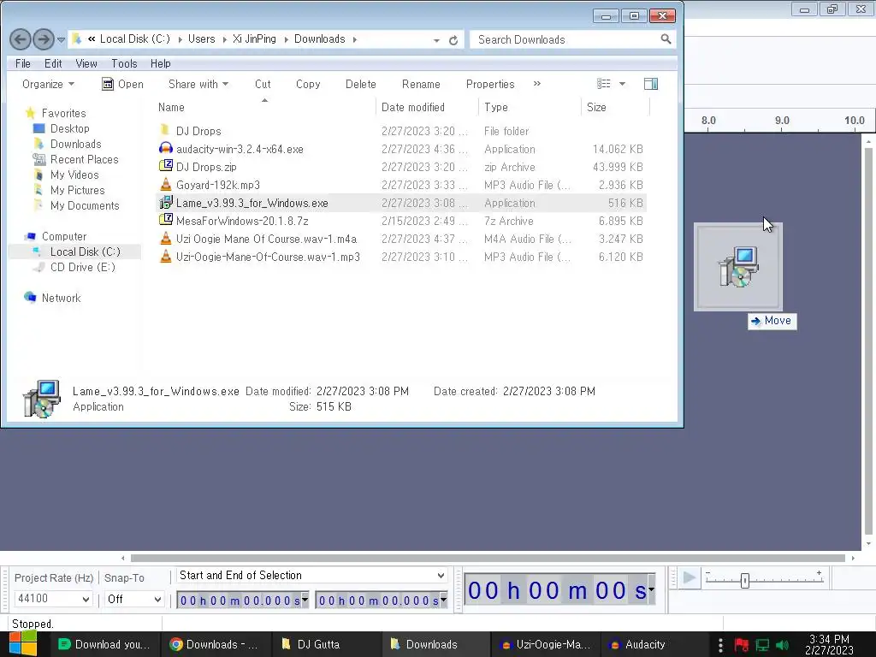Image resolution: width=876 pixels, height=657 pixels.
Task: Select My Pictures in sidebar
Action: pyautogui.click(x=77, y=190)
